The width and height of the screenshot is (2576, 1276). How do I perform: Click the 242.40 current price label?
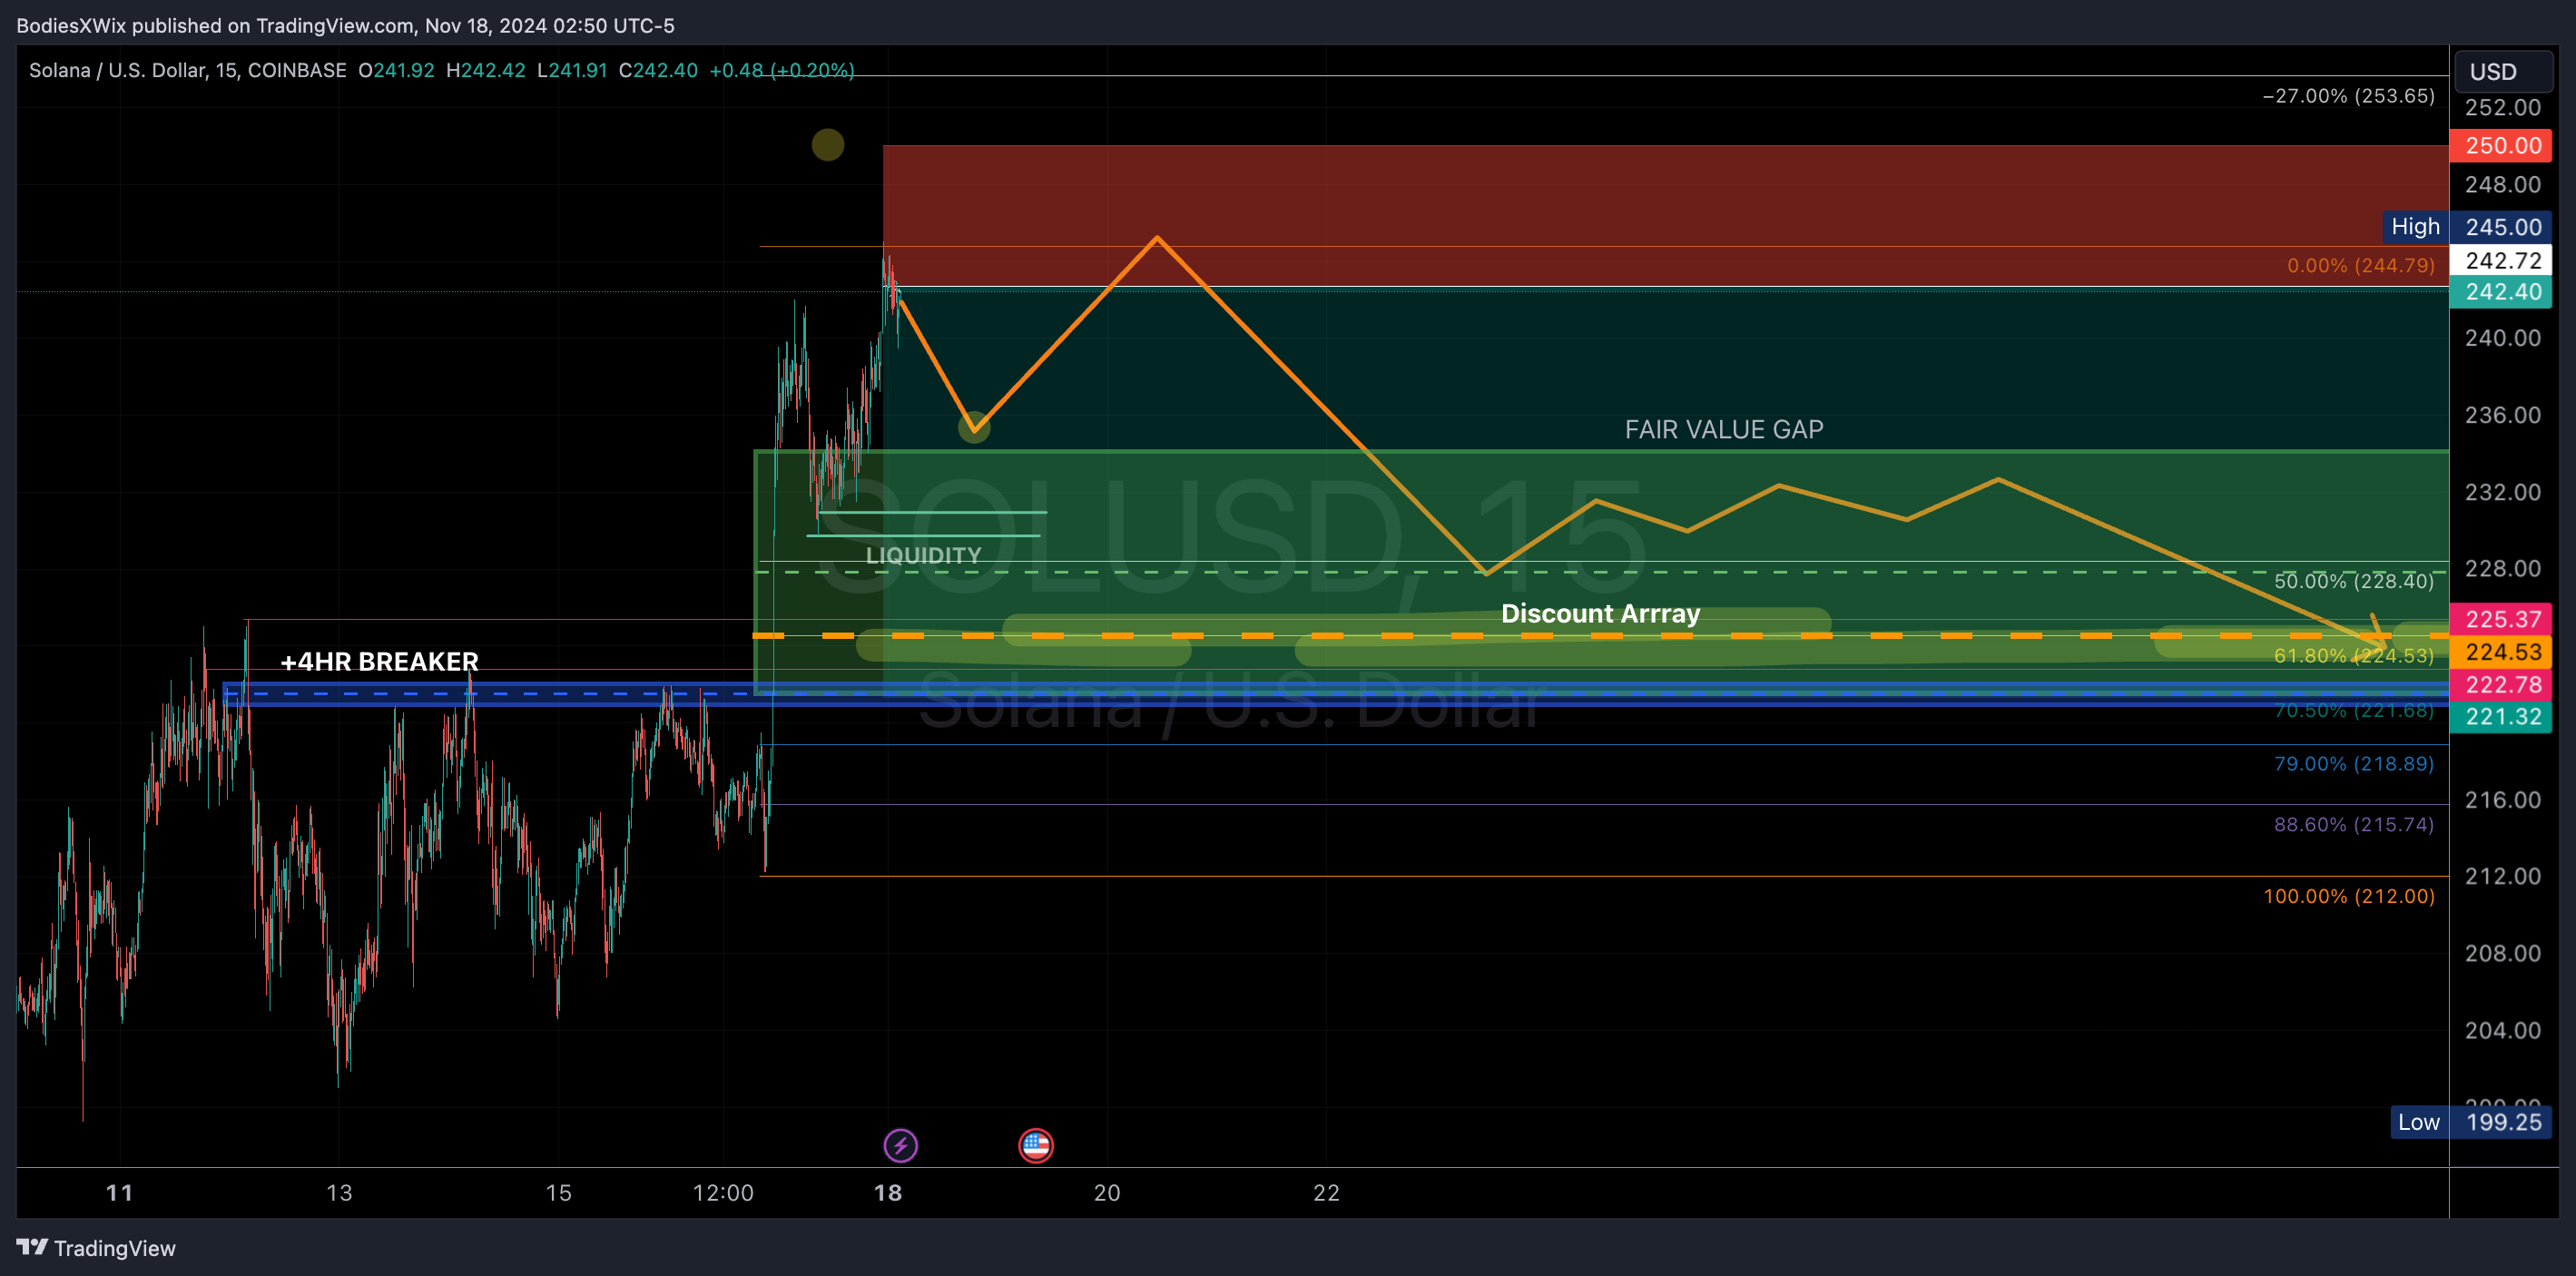tap(2501, 292)
